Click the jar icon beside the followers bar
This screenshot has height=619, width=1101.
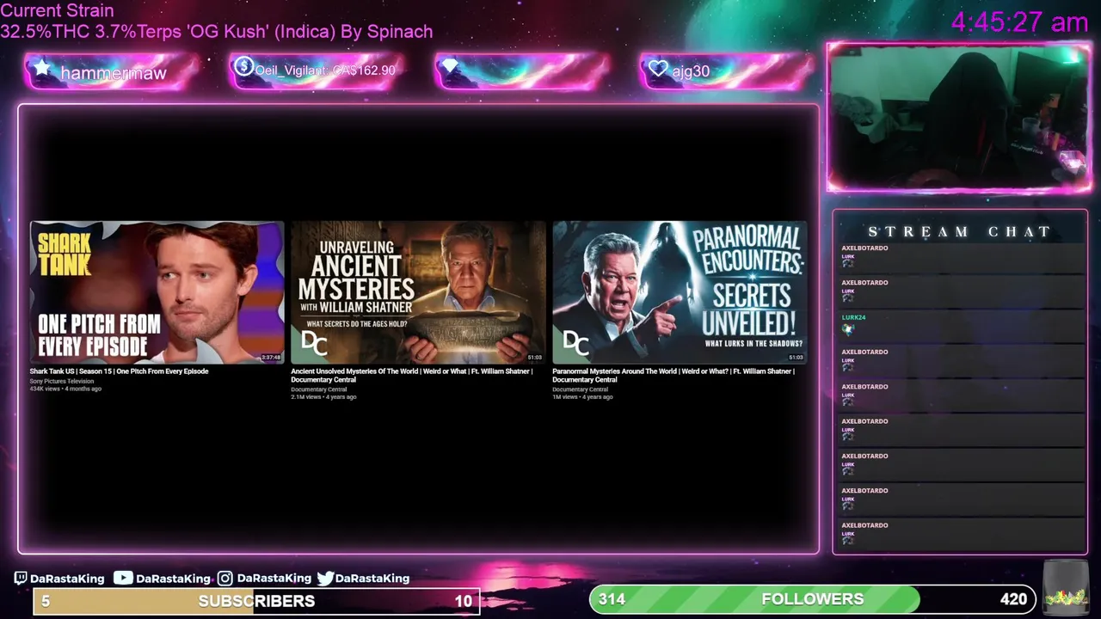tap(1066, 589)
